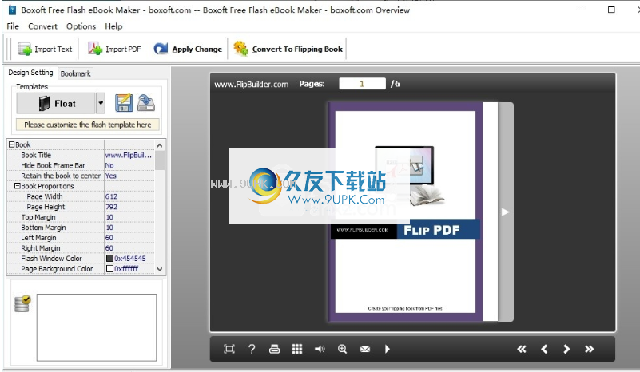Viewport: 640px width, 372px height.
Task: Collapse the Book tree group
Action: 11,144
